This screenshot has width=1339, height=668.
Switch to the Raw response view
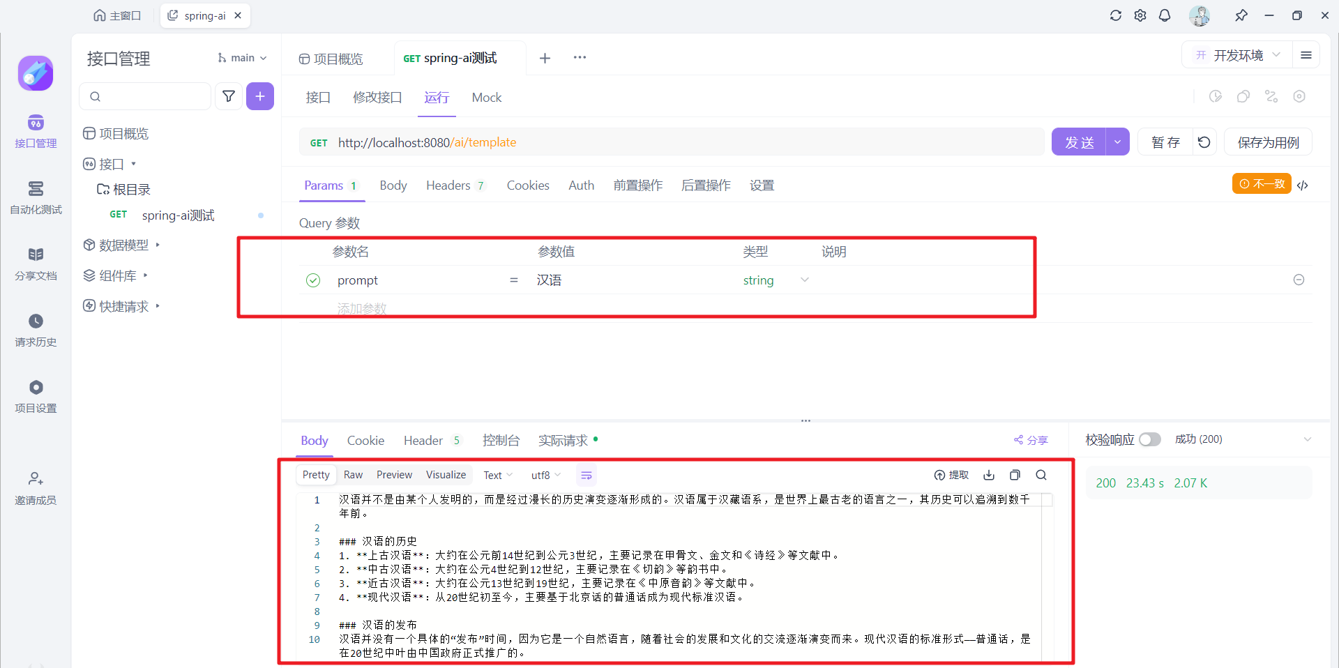click(x=353, y=475)
